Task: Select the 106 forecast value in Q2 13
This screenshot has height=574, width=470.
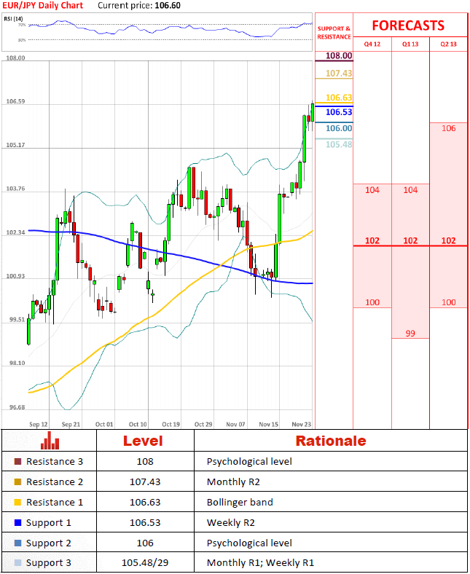Action: 448,128
